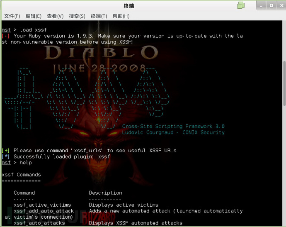Image resolution: width=286 pixels, height=227 pixels.
Task: Close the 终端 window
Action: pos(281,6)
